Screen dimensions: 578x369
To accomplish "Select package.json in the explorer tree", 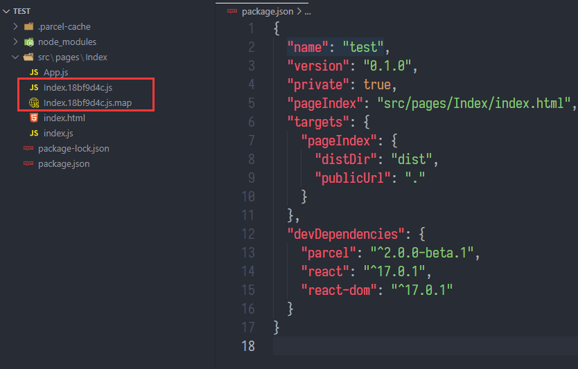I will tap(64, 164).
